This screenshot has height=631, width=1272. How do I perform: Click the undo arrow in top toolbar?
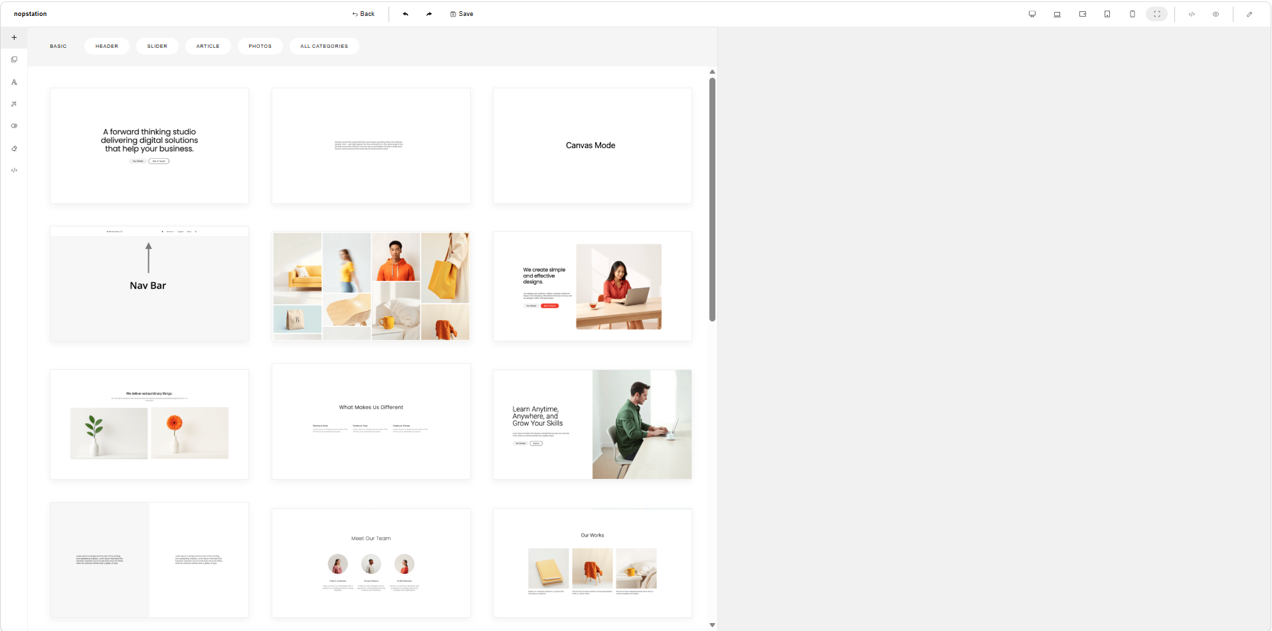[x=405, y=14]
